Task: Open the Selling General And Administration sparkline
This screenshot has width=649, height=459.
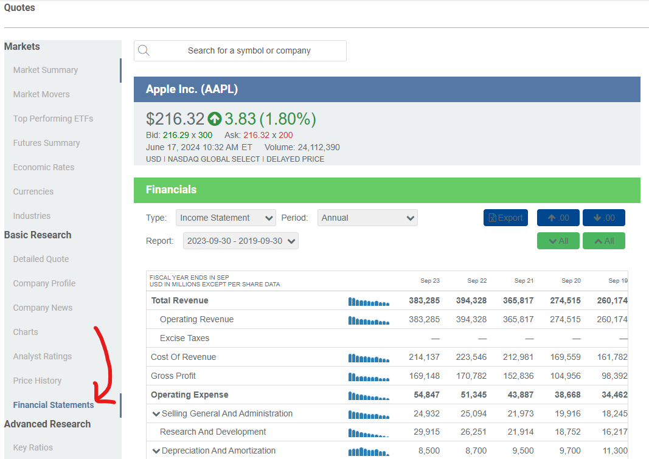Action: click(x=369, y=414)
